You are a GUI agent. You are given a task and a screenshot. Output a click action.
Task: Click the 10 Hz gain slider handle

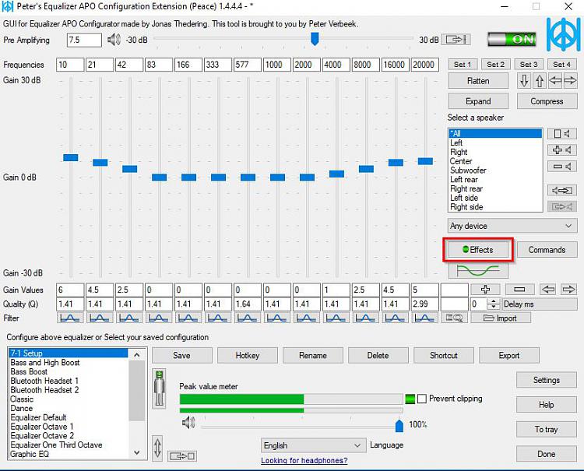[70, 157]
